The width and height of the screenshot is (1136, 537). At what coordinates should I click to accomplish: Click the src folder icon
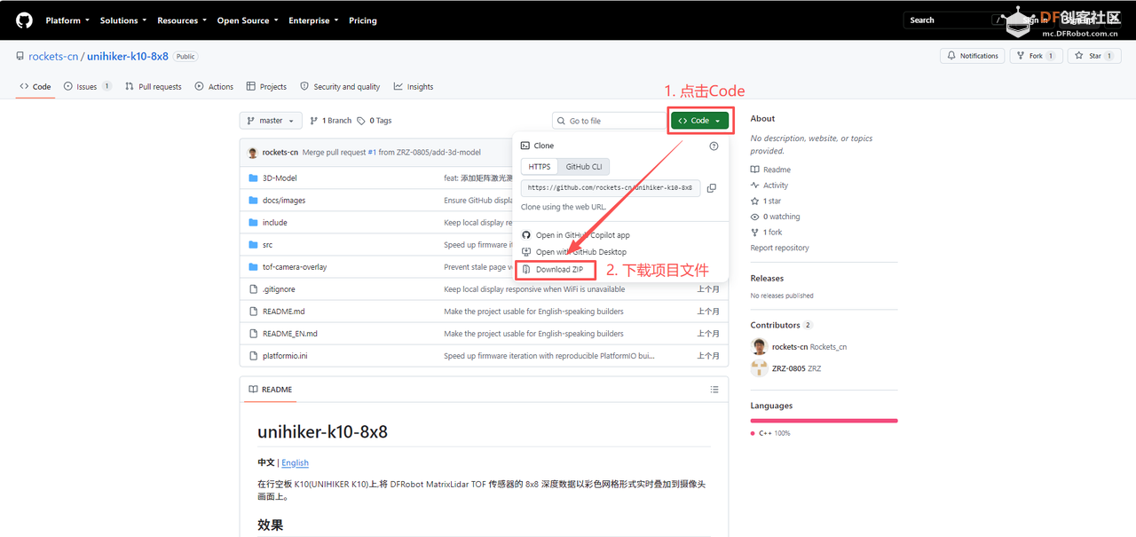(254, 245)
